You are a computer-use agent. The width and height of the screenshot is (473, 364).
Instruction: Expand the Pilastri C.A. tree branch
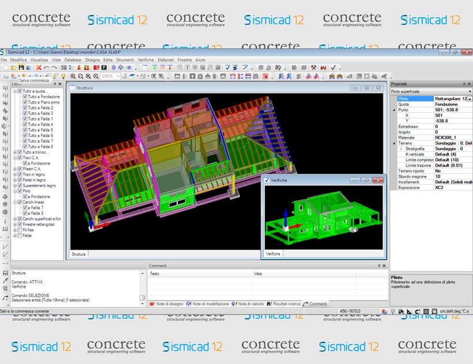14,168
